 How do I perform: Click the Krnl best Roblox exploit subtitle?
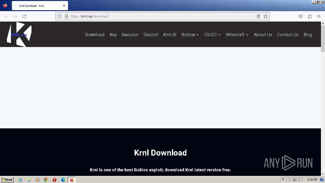[x=160, y=170]
